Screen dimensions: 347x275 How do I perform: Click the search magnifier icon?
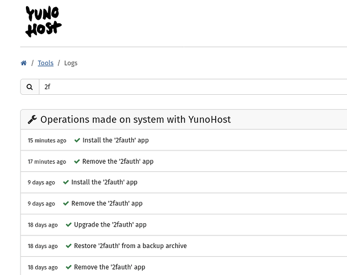coord(30,87)
